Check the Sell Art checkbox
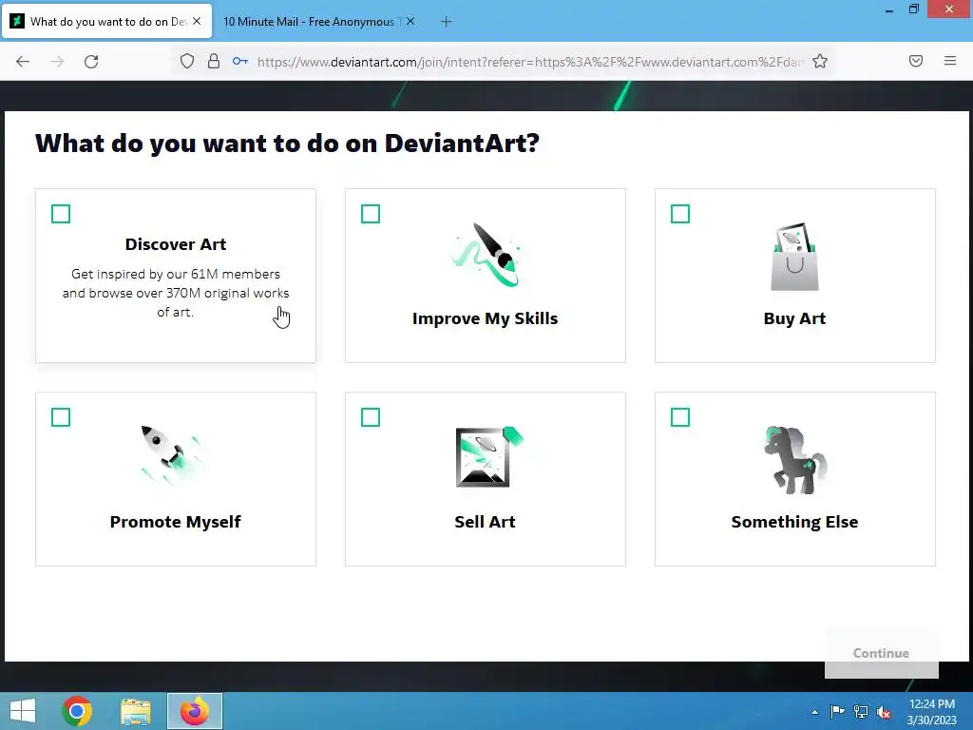This screenshot has height=730, width=973. click(371, 417)
